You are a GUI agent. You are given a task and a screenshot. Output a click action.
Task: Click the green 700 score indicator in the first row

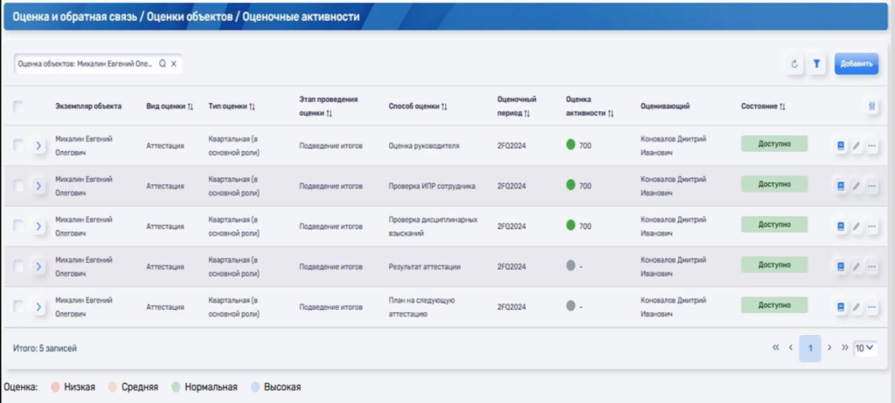571,145
